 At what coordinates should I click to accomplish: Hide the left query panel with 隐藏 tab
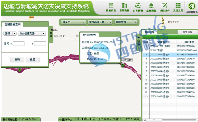tap(51, 35)
